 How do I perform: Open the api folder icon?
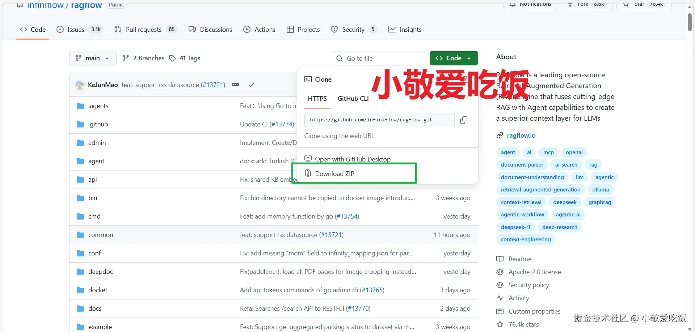pyautogui.click(x=80, y=180)
